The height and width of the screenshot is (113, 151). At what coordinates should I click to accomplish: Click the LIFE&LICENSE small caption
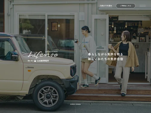[51, 52]
